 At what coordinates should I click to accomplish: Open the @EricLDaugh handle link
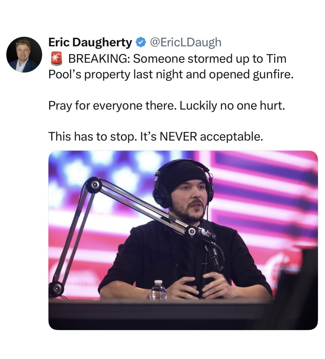coord(186,43)
